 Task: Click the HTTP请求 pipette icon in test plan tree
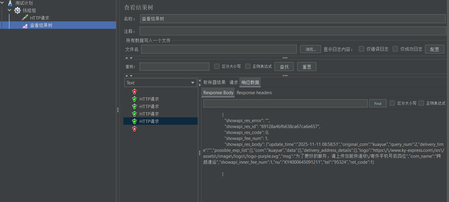coord(25,18)
